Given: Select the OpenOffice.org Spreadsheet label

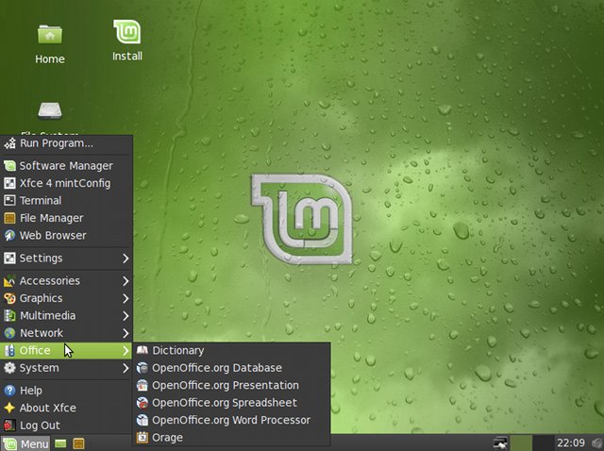Looking at the screenshot, I should pos(225,403).
